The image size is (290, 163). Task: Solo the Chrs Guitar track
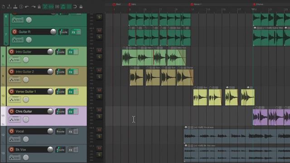[x=99, y=117]
